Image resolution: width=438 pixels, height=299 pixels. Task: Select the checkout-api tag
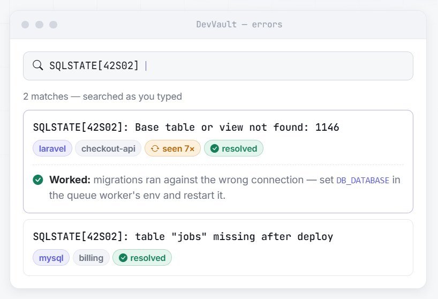[108, 148]
